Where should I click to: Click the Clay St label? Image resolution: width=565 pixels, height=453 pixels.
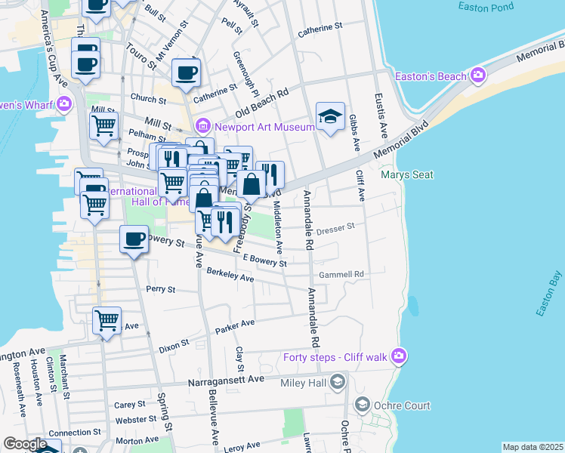(x=239, y=359)
